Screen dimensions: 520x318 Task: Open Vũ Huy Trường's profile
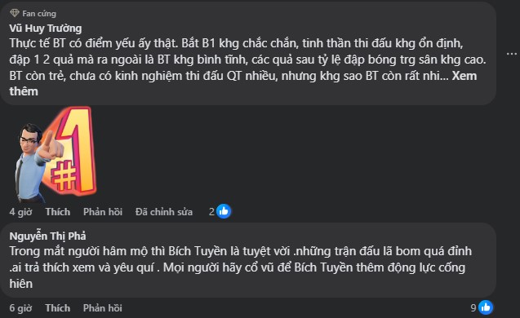click(x=46, y=29)
